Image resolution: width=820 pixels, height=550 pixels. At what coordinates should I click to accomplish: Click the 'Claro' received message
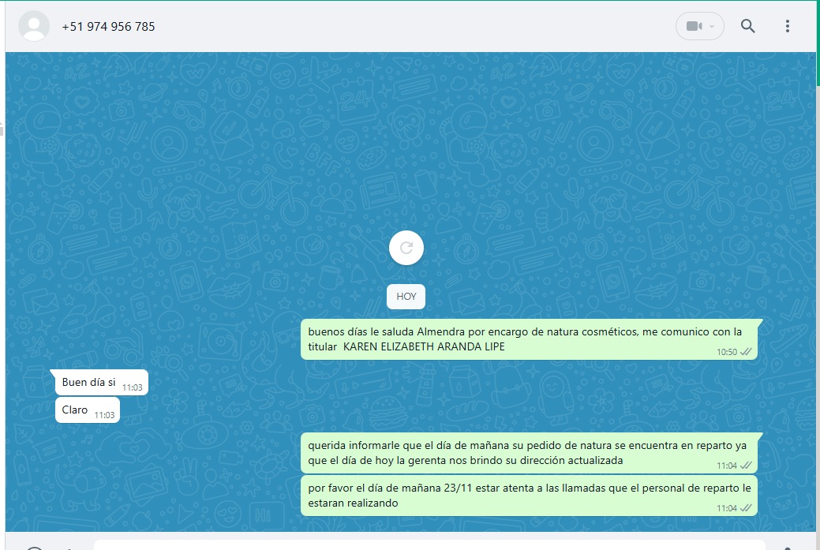[75, 410]
